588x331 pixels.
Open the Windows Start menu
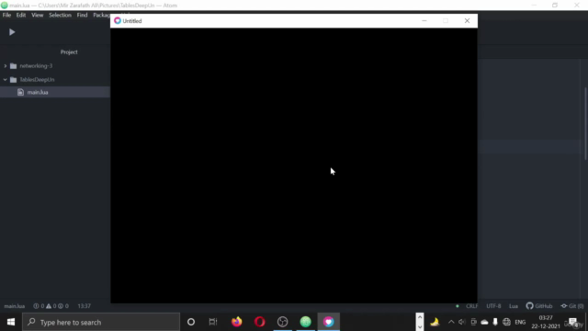pos(11,322)
